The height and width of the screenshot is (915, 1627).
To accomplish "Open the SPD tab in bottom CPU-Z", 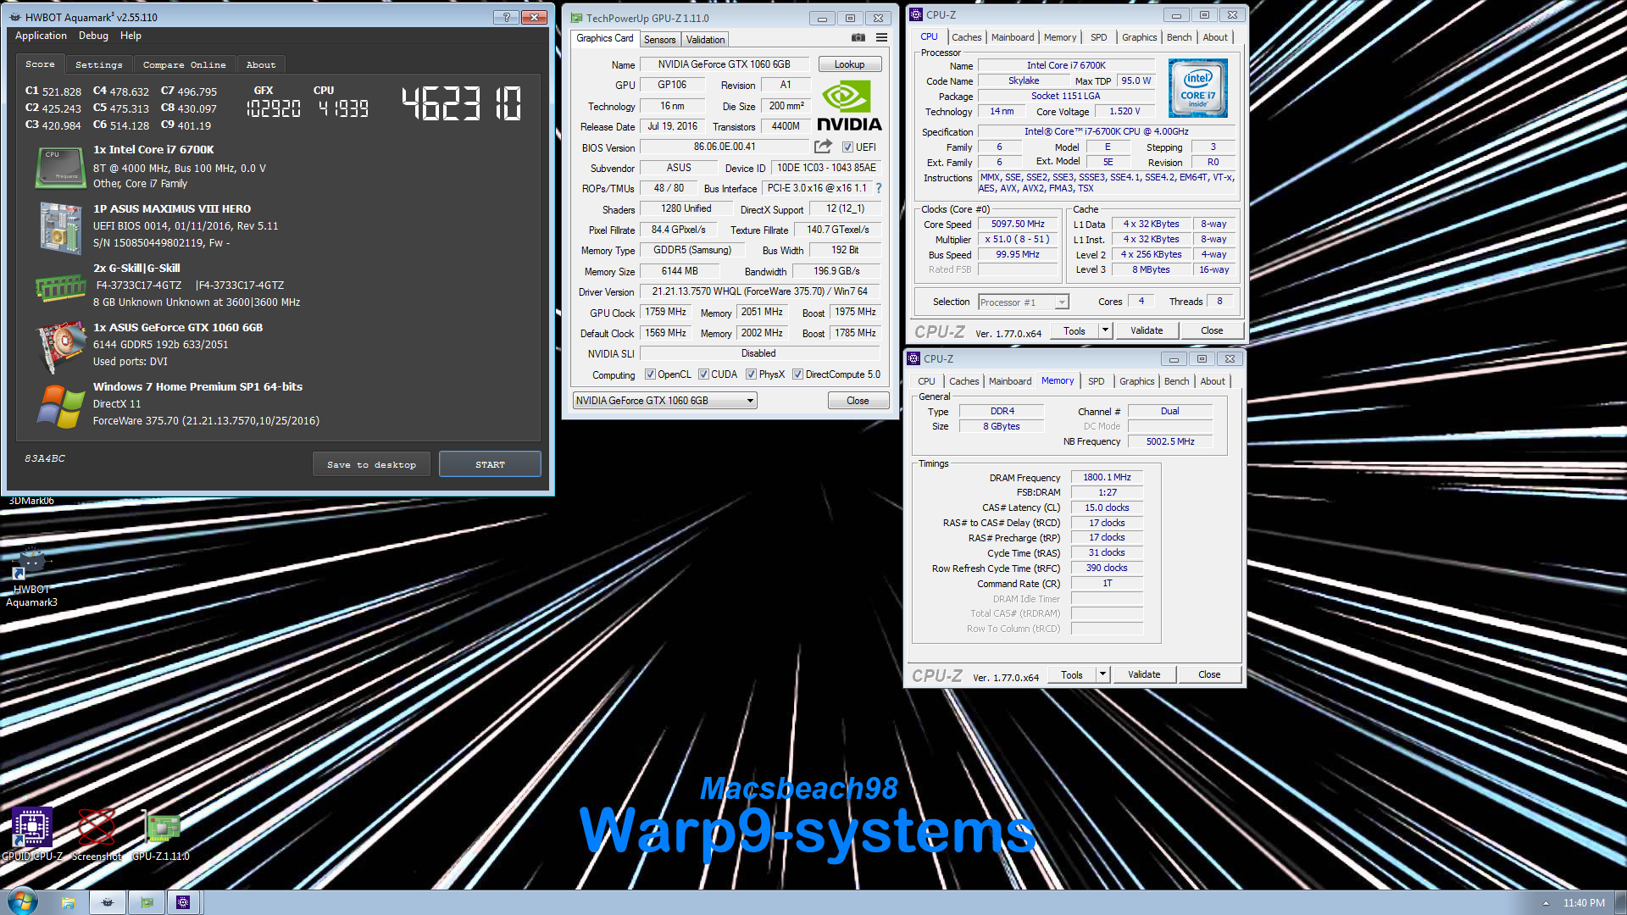I will point(1096,381).
